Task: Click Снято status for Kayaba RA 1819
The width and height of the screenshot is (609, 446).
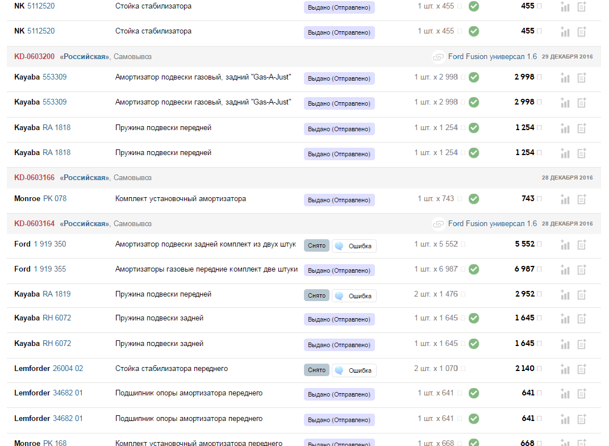Action: coord(316,295)
